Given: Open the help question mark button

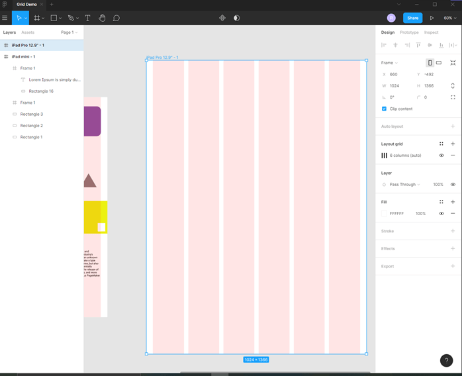Looking at the screenshot, I should point(446,360).
